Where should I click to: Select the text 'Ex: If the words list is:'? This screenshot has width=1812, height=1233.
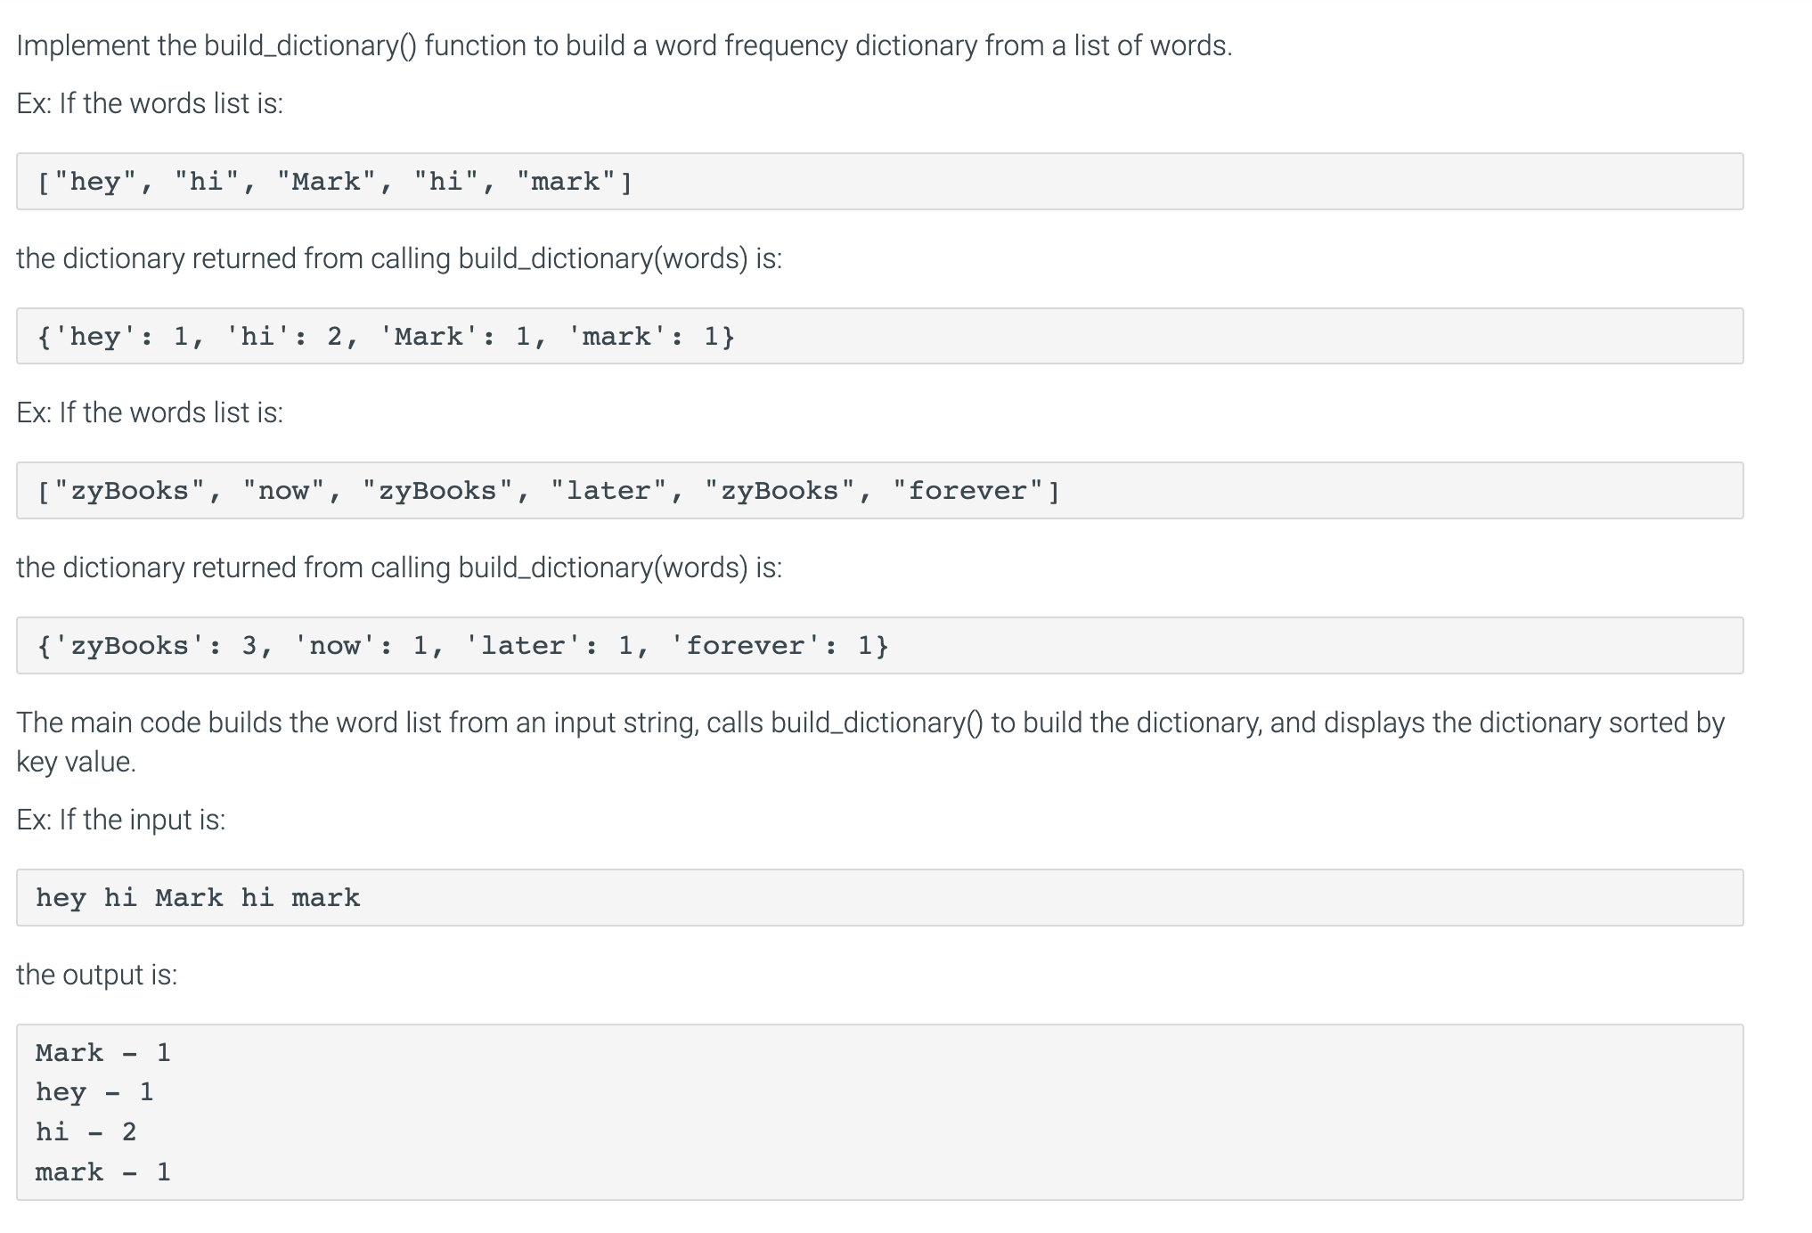point(149,102)
